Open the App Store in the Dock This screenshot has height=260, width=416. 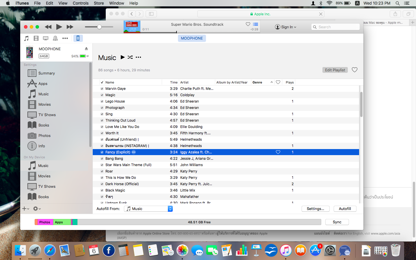coord(315,250)
